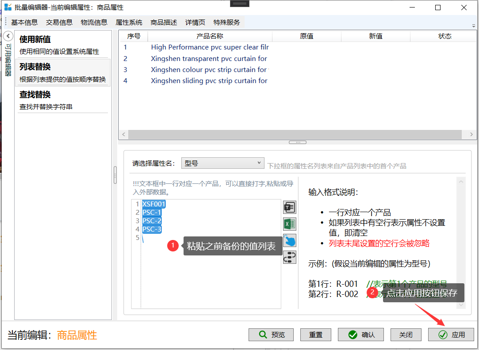Choose the 使用新值 editor option
Screen dimensions: 479x350
[63, 45]
